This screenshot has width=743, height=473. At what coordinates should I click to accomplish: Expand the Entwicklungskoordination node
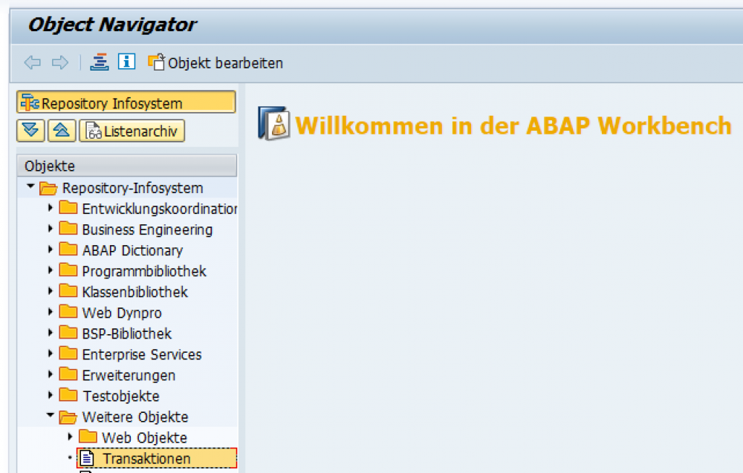(48, 209)
